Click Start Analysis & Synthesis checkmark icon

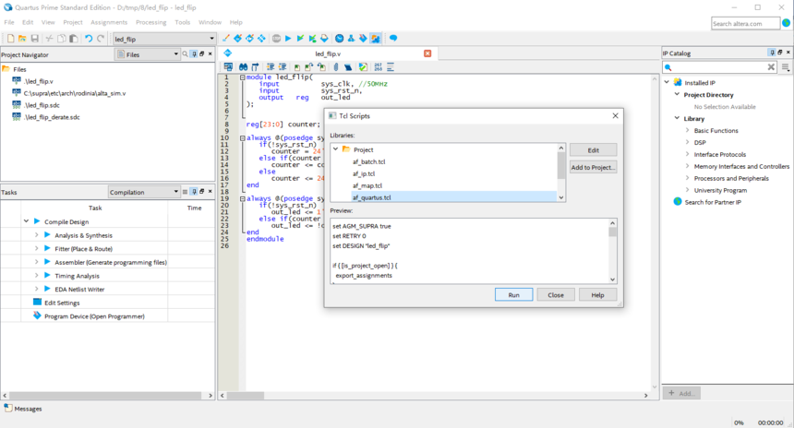point(300,39)
